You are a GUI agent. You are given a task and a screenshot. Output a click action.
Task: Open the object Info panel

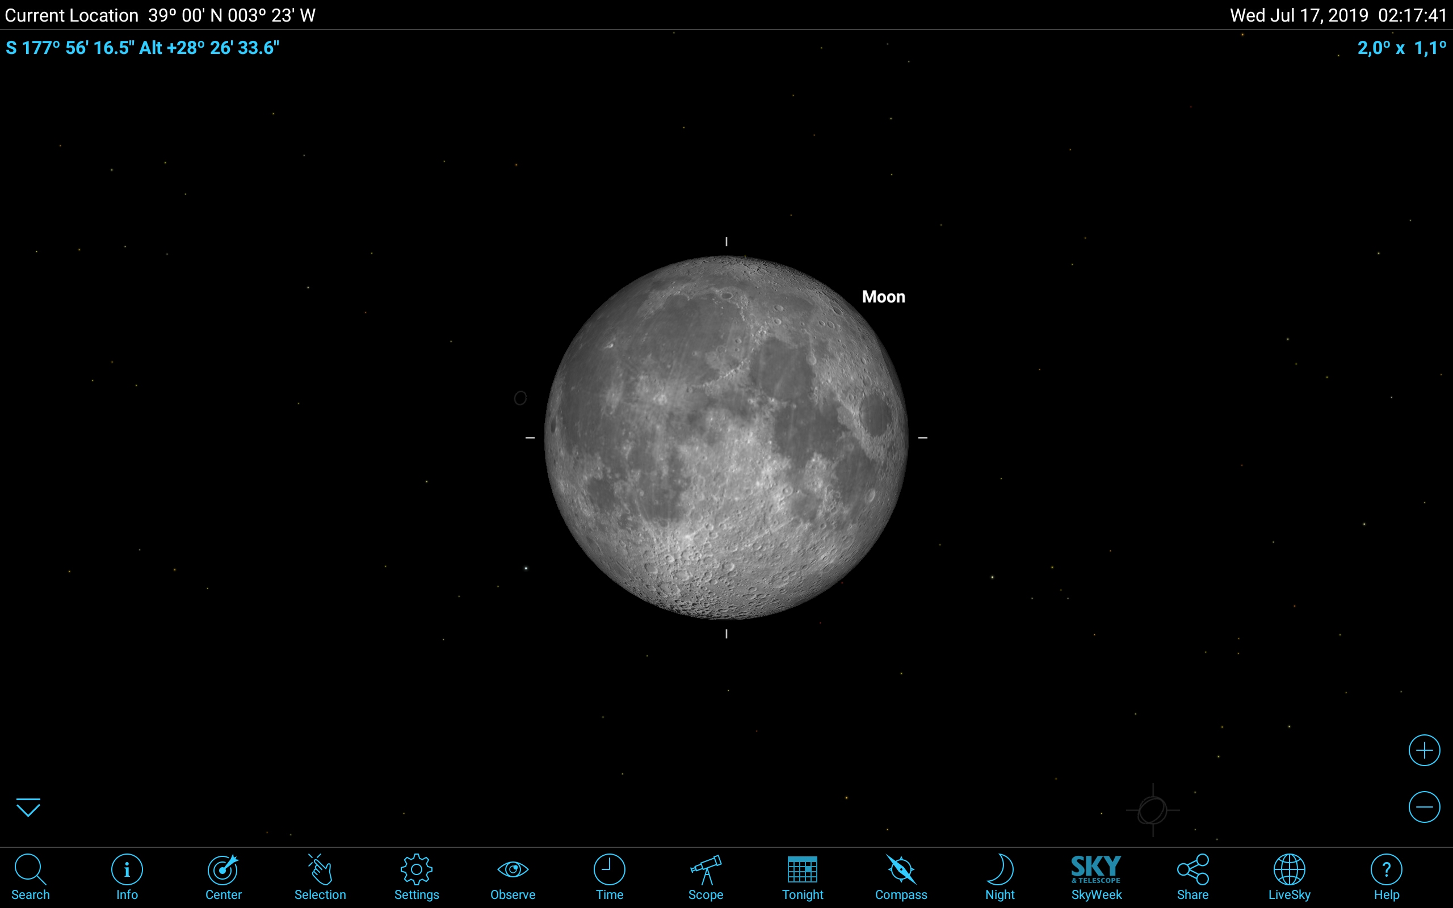pos(127,877)
